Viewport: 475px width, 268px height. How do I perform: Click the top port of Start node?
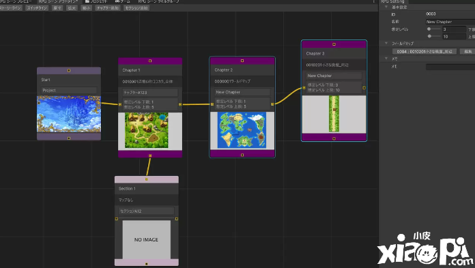69,70
